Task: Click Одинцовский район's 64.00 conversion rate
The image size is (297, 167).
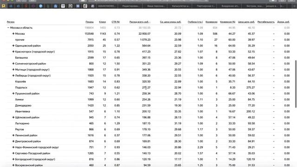Action: (232, 45)
